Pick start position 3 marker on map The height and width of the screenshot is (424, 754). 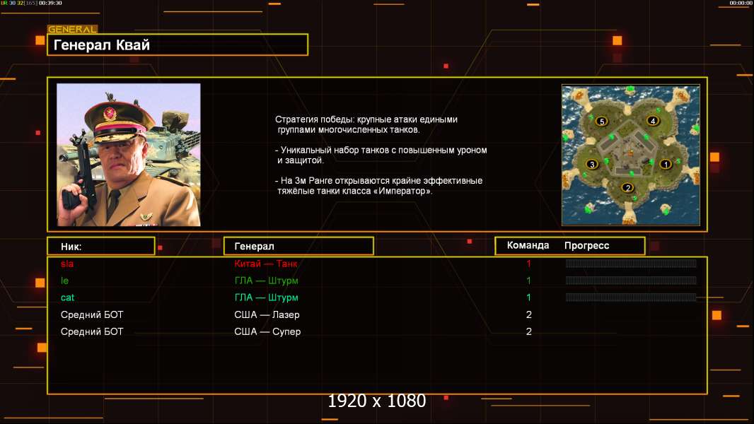[x=593, y=164]
